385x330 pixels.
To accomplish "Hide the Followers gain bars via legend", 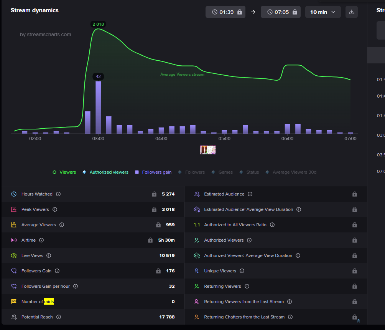I will pyautogui.click(x=153, y=172).
